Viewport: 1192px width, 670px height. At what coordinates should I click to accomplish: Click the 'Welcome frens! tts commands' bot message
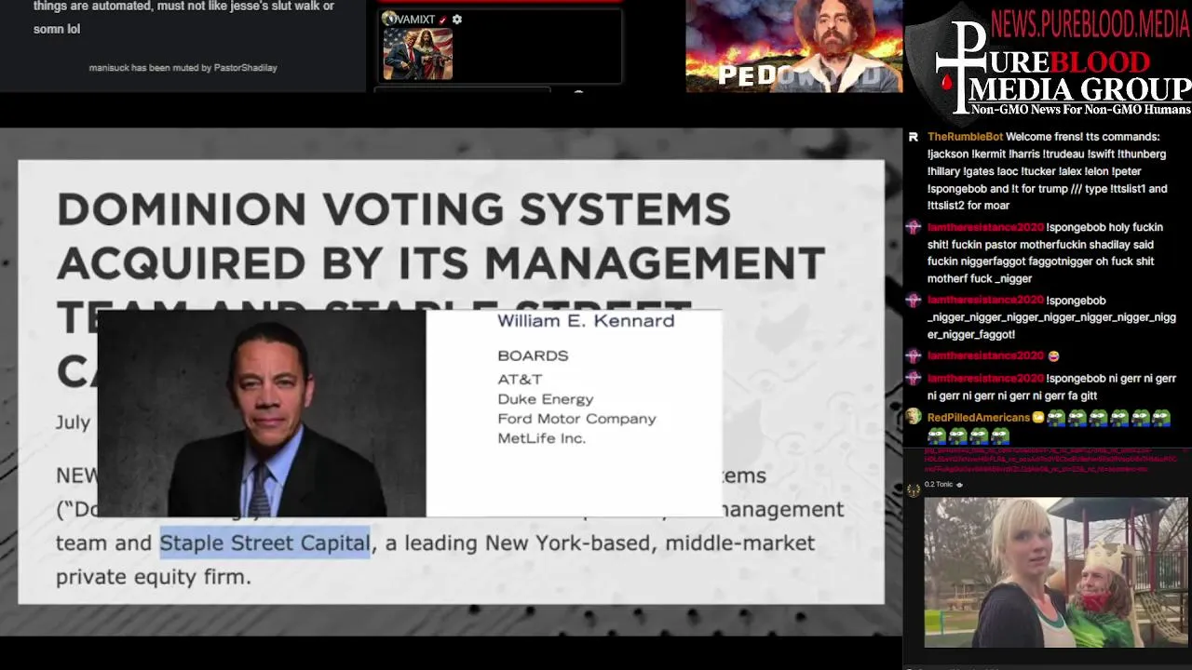[1047, 171]
